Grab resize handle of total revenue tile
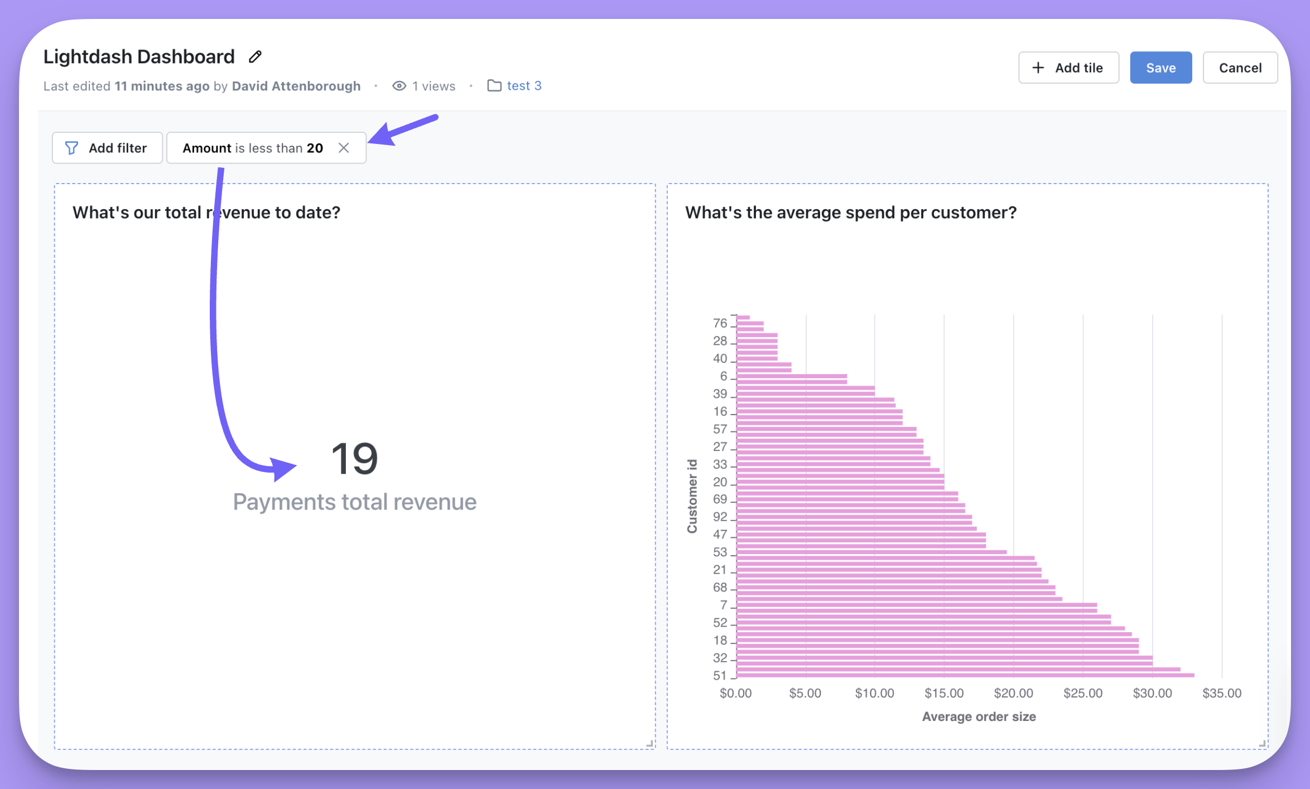 click(x=649, y=744)
